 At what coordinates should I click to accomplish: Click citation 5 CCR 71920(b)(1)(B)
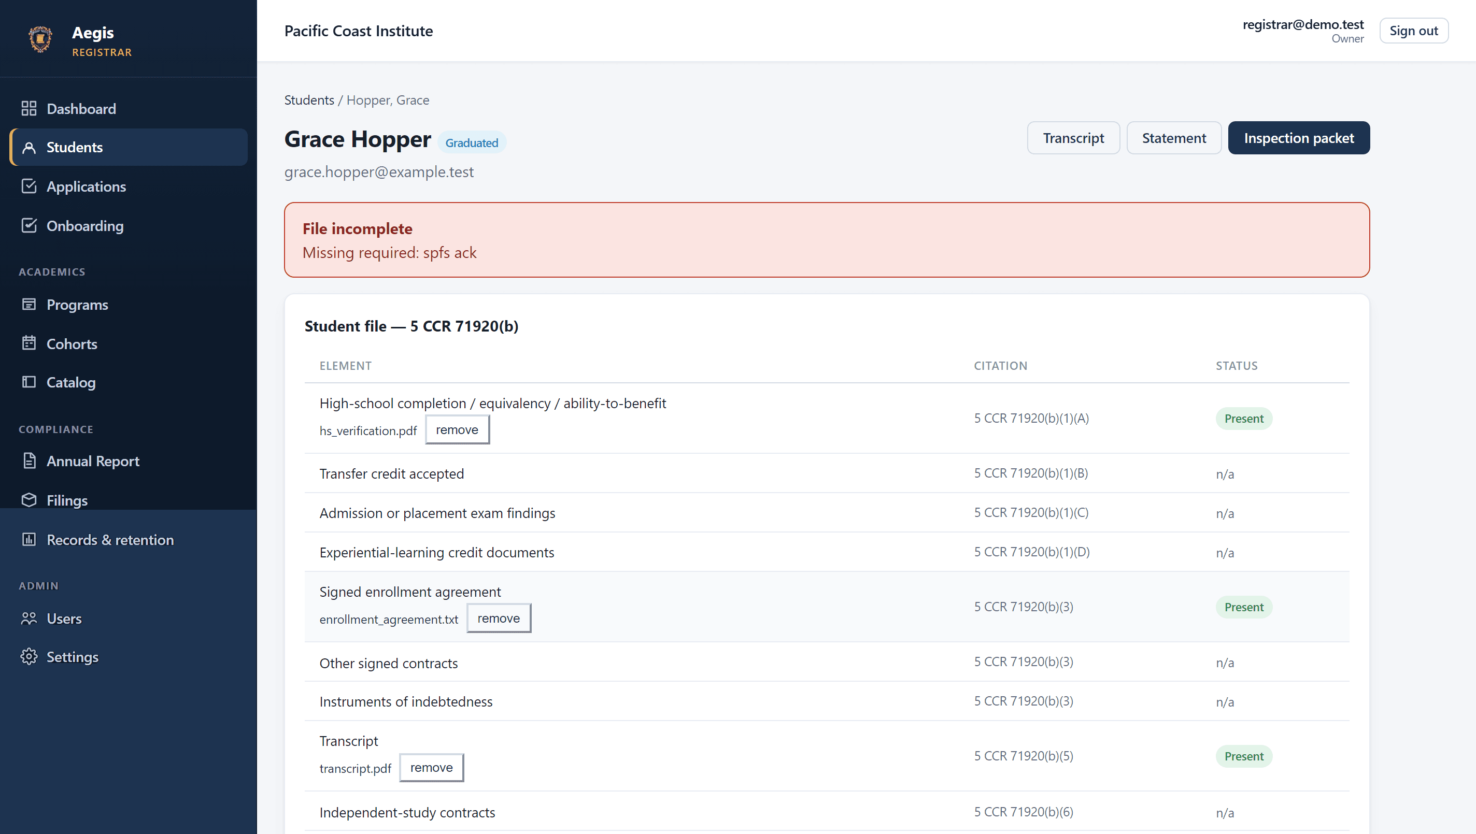click(x=1031, y=473)
